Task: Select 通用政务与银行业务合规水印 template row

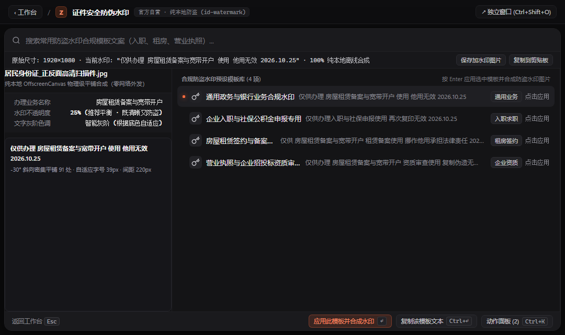Action: point(366,97)
